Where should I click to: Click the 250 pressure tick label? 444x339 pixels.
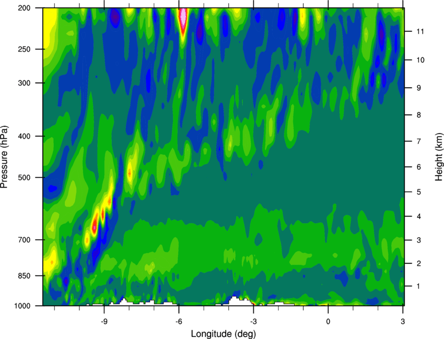pyautogui.click(x=24, y=49)
